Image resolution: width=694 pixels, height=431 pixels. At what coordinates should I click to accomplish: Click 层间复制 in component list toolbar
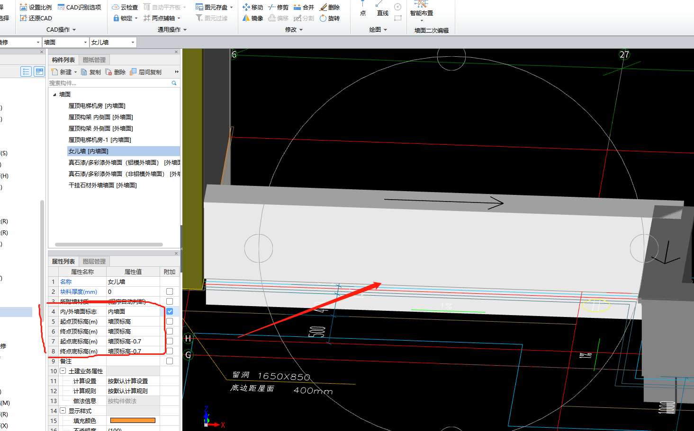(145, 72)
